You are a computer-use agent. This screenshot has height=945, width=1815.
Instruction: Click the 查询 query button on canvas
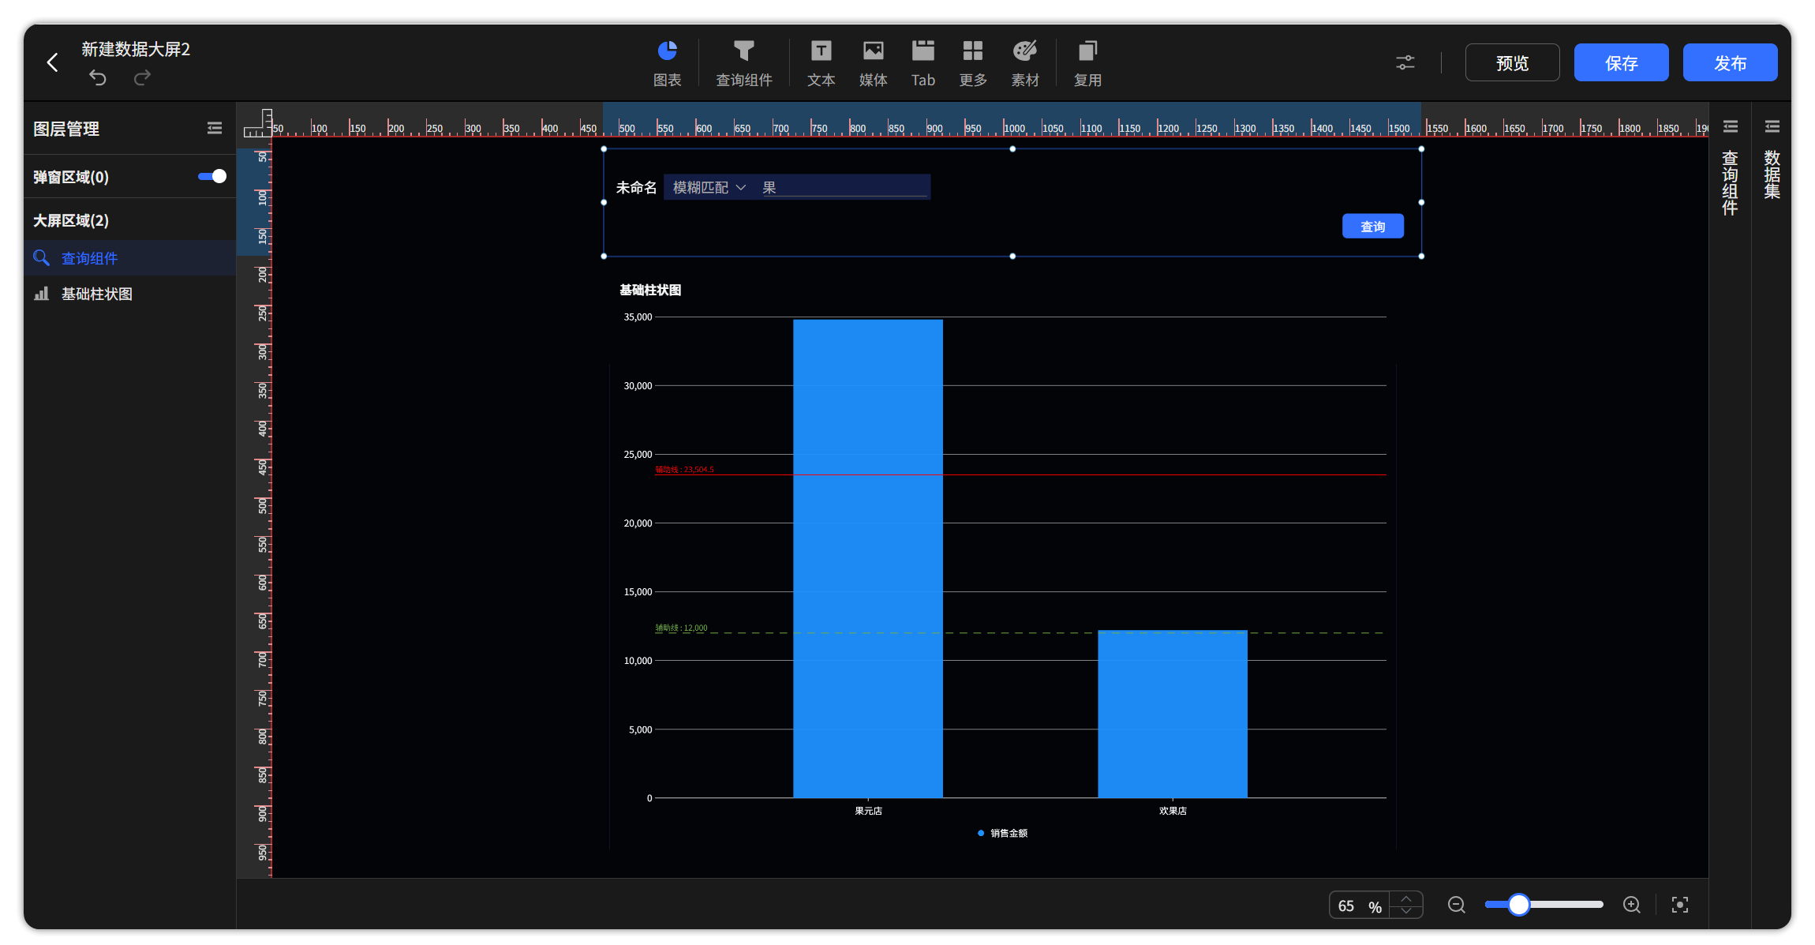[1372, 227]
